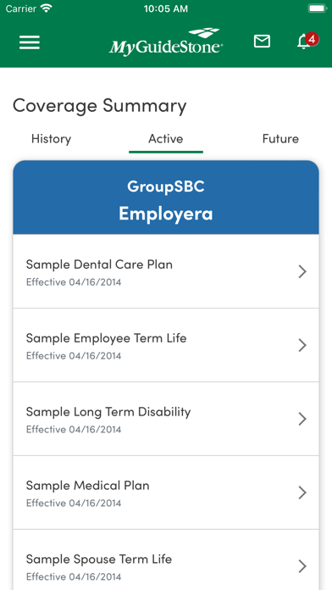Select Sample Long Term Disability entry
The height and width of the screenshot is (590, 332).
point(166,419)
